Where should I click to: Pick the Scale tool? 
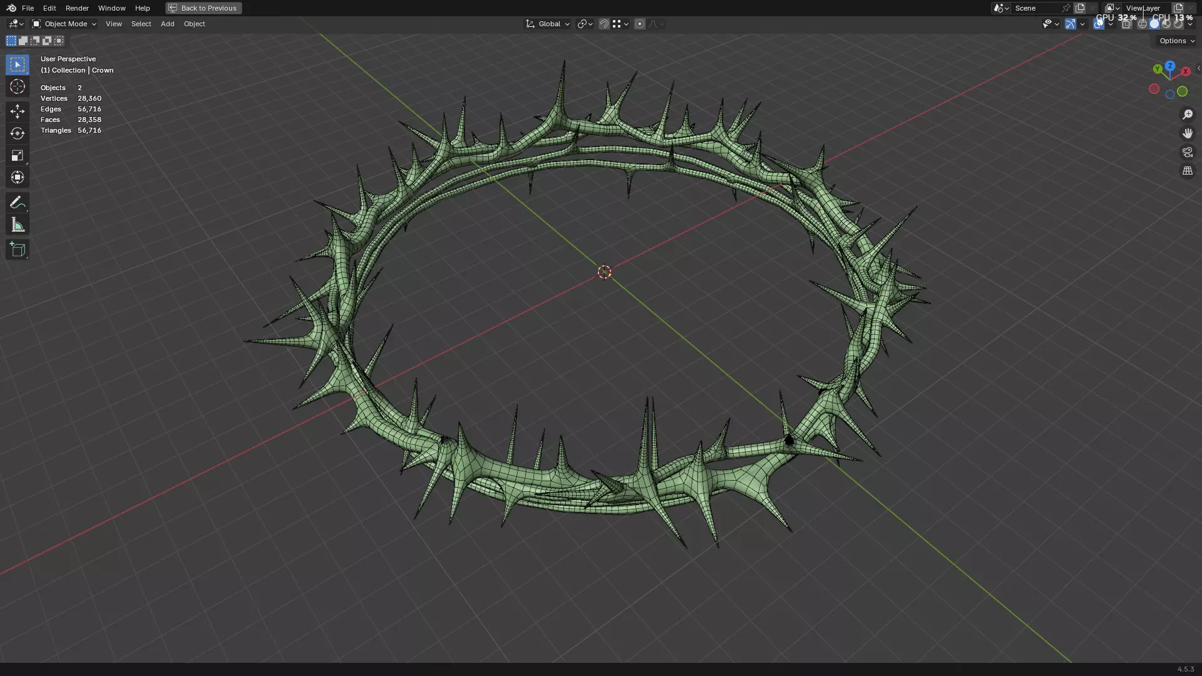pyautogui.click(x=18, y=155)
